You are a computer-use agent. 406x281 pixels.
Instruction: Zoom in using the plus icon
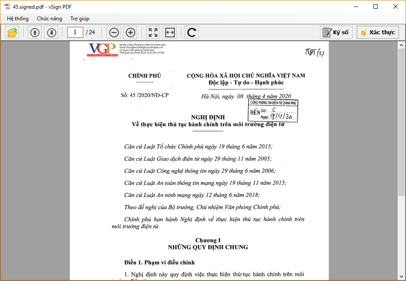[x=130, y=33]
